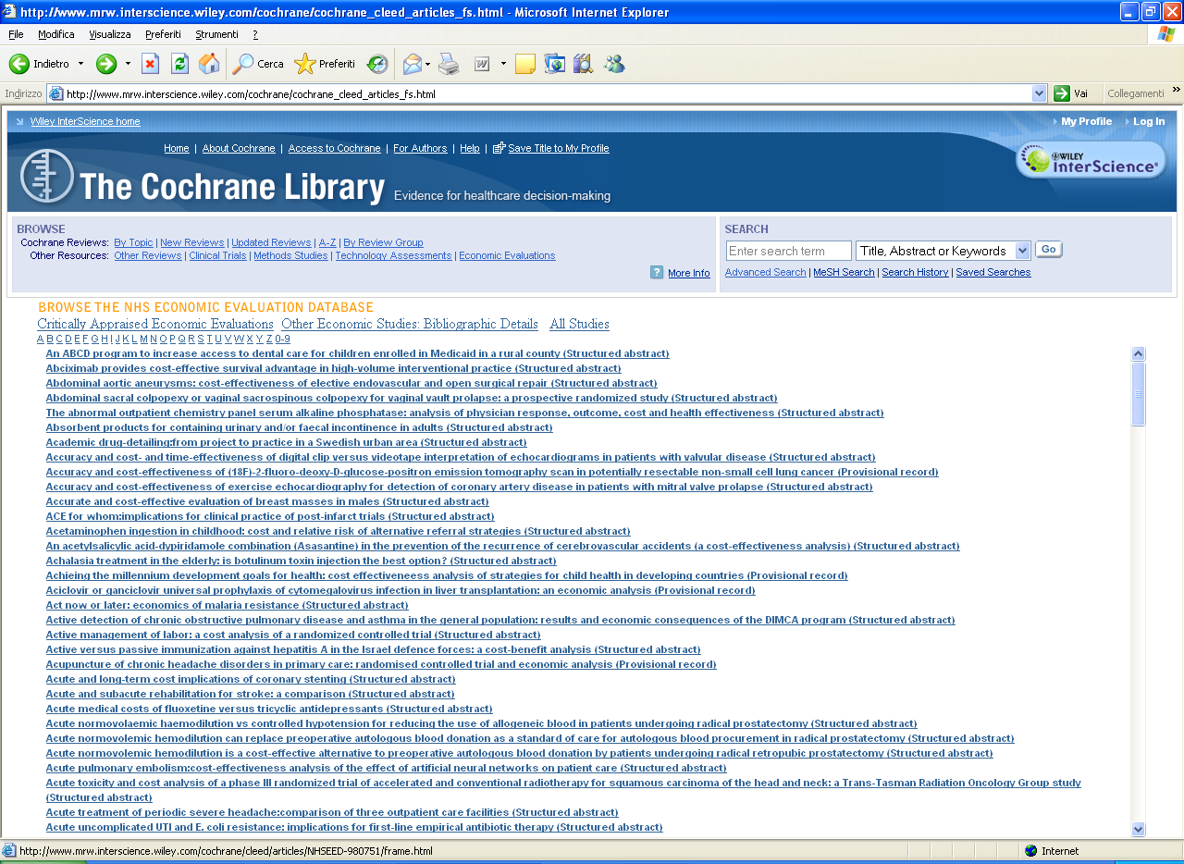This screenshot has height=864, width=1184.
Task: Click the Mail envelope icon
Action: coord(412,64)
